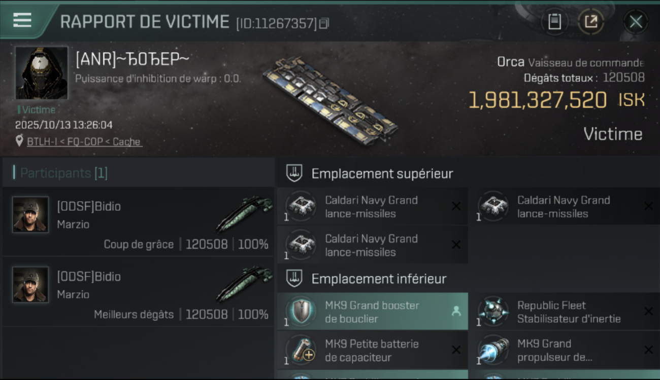The width and height of the screenshot is (660, 380).
Task: Click Emplacement inférieur section header icon
Action: coord(294,279)
